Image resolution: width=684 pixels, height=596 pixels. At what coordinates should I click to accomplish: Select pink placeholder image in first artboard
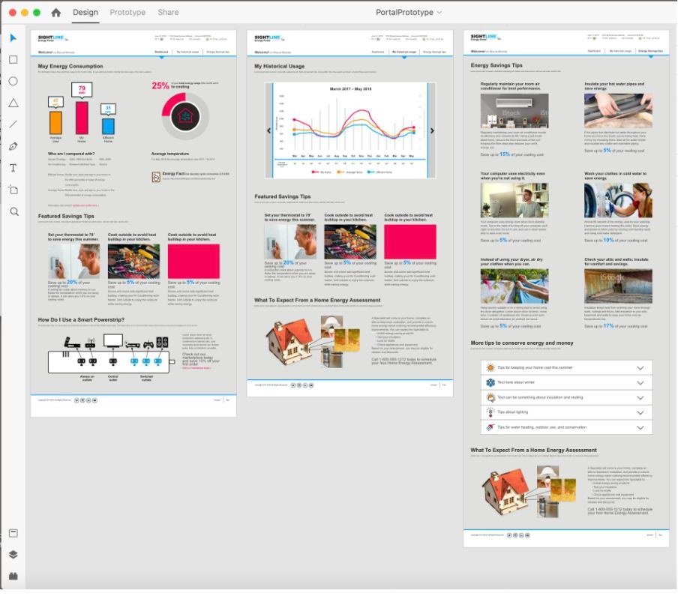196,263
